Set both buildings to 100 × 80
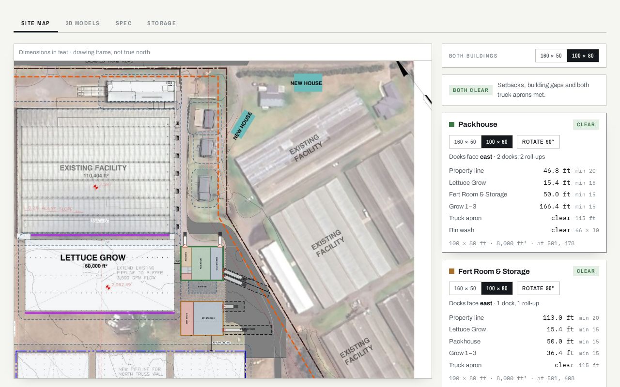The height and width of the screenshot is (387, 620). point(583,56)
